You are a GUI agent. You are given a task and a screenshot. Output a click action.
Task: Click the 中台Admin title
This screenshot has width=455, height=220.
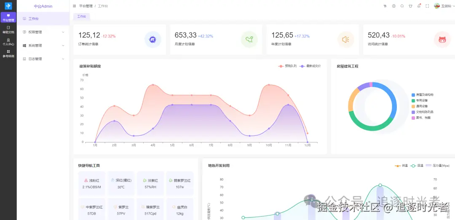point(43,6)
